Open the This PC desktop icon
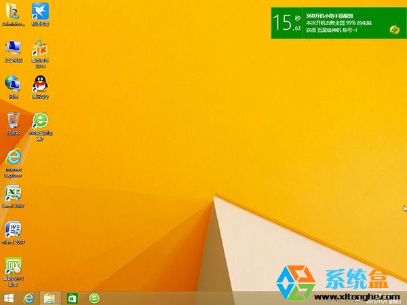The image size is (407, 305). 14,48
